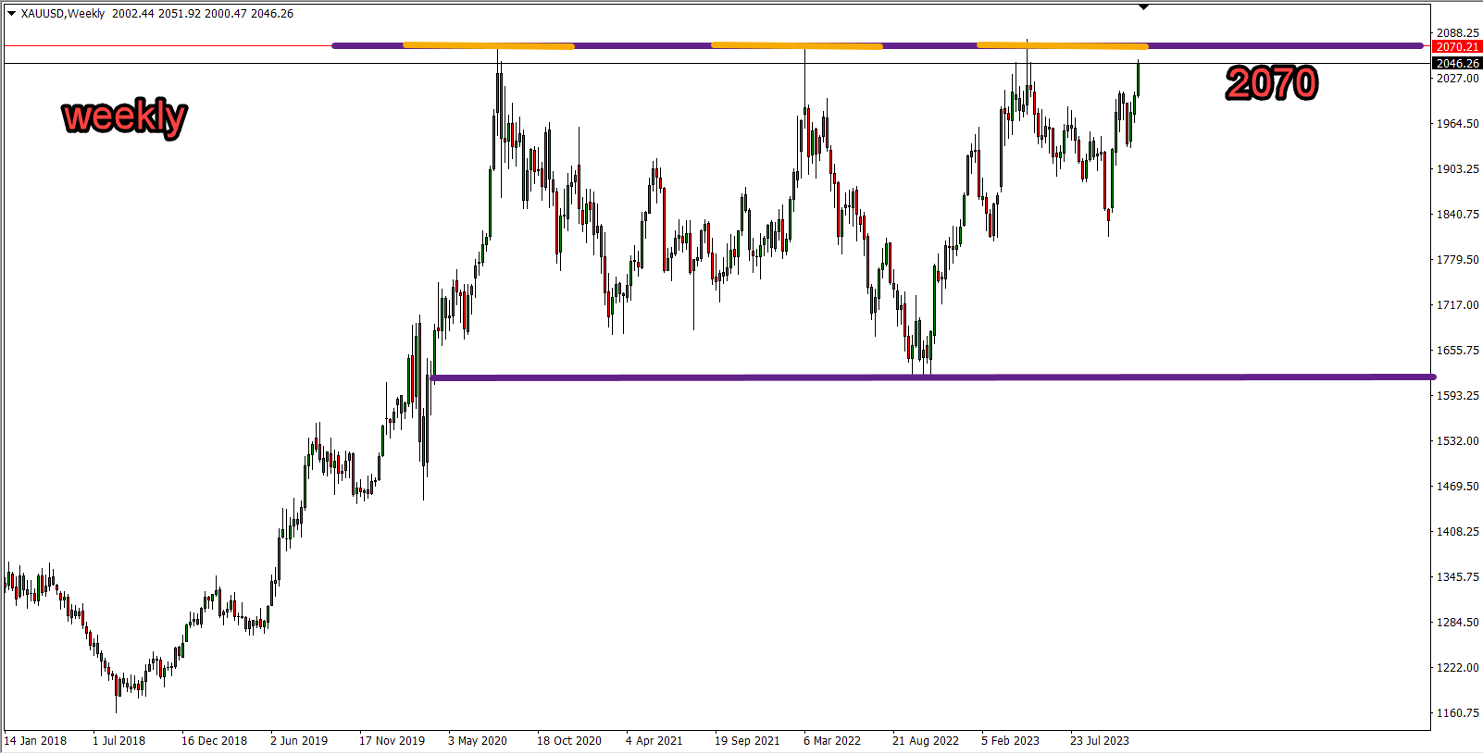Select the red "weekly" text label
This screenshot has width=1483, height=754.
coord(124,117)
